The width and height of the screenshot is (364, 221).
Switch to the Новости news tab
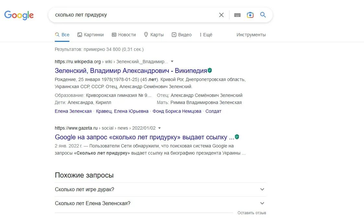pyautogui.click(x=124, y=35)
